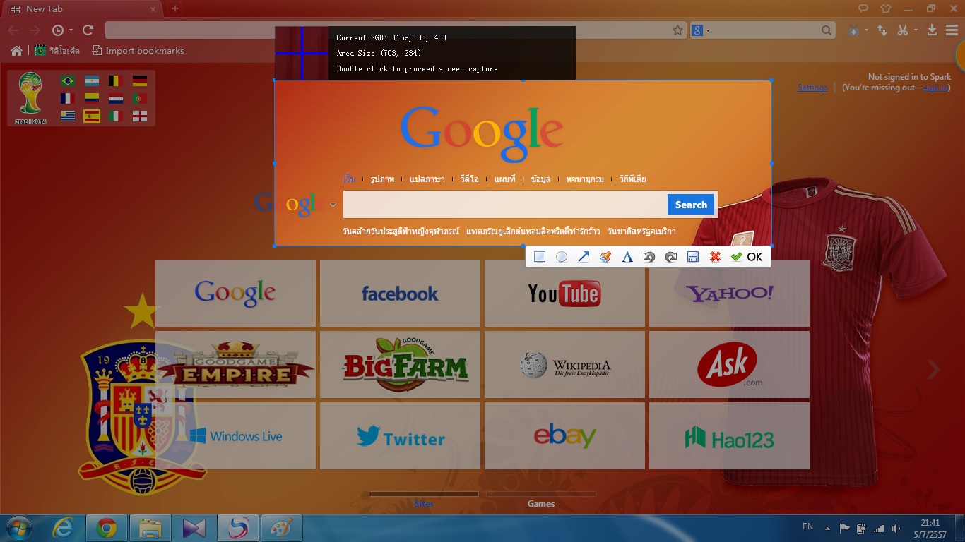The width and height of the screenshot is (965, 542).
Task: Select the brush highlighter tool
Action: coord(605,257)
